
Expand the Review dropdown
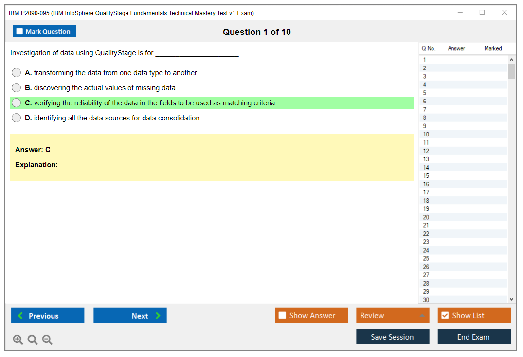(x=393, y=316)
